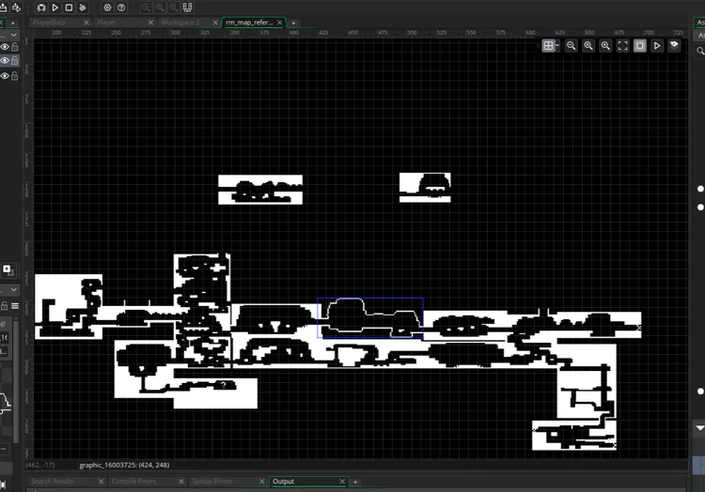This screenshot has width=705, height=492.
Task: Click the layer stack icon in room toolbar
Action: pyautogui.click(x=674, y=45)
